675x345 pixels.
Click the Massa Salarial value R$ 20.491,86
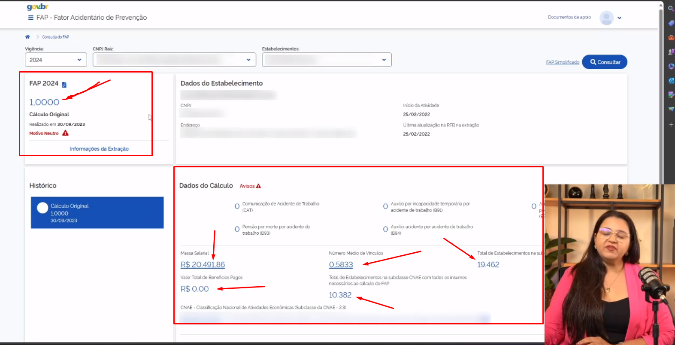(203, 265)
